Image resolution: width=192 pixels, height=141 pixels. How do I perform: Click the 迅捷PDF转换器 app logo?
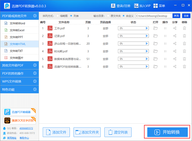pyautogui.click(x=7, y=6)
